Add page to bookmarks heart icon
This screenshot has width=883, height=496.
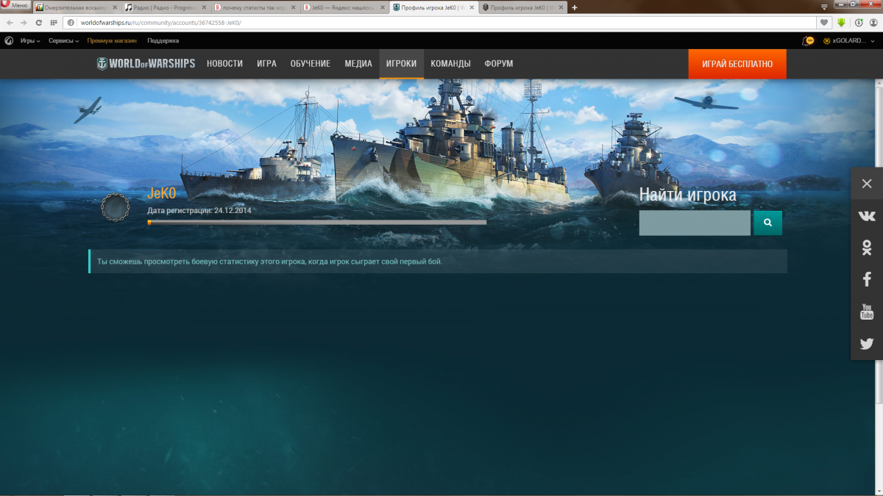click(825, 23)
